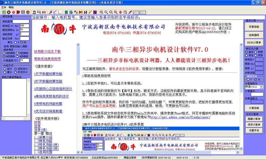Select 自冷 cooling method
This screenshot has height=160, width=266.
pyautogui.click(x=5, y=69)
